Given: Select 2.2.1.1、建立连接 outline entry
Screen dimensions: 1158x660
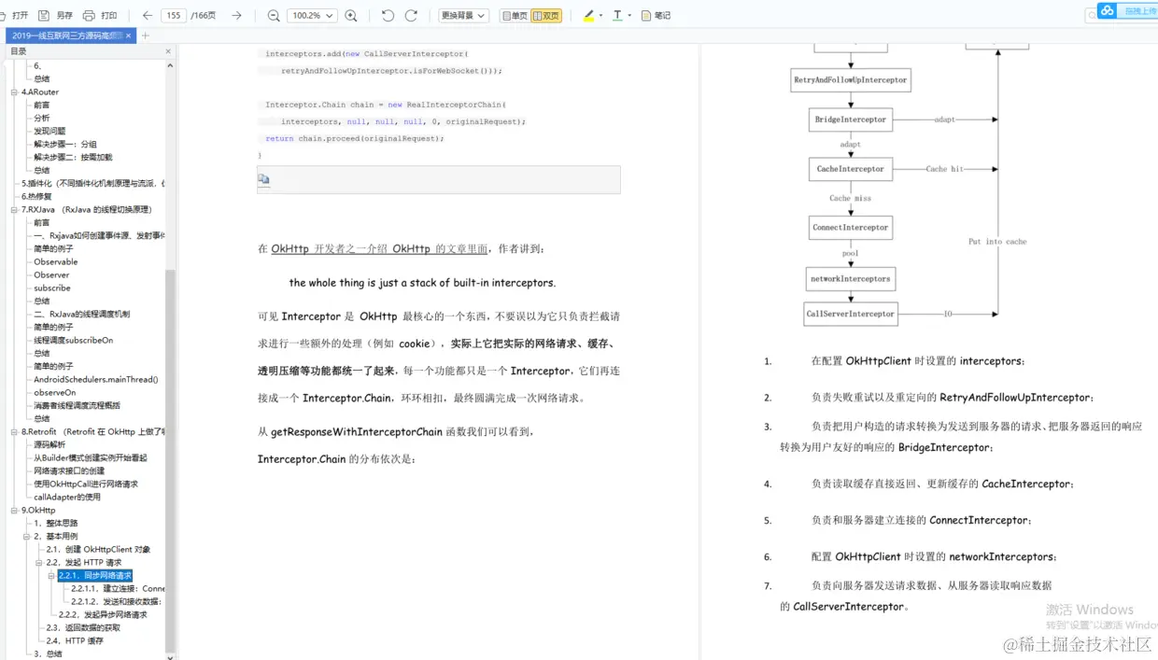Looking at the screenshot, I should click(x=119, y=589).
